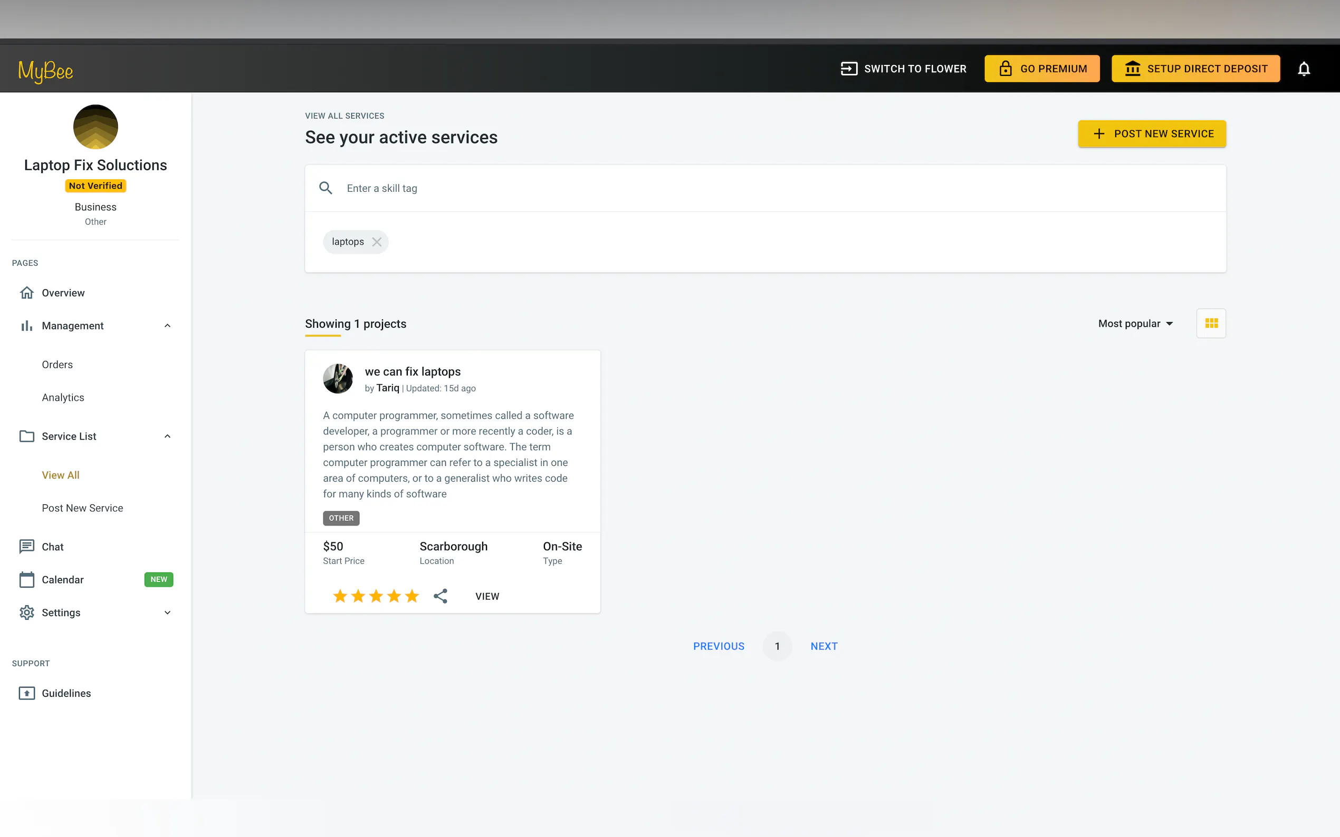
Task: Click the Go Premium button
Action: pyautogui.click(x=1041, y=69)
